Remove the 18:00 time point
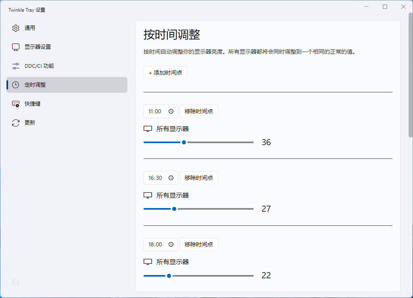The image size is (413, 298). [x=199, y=244]
